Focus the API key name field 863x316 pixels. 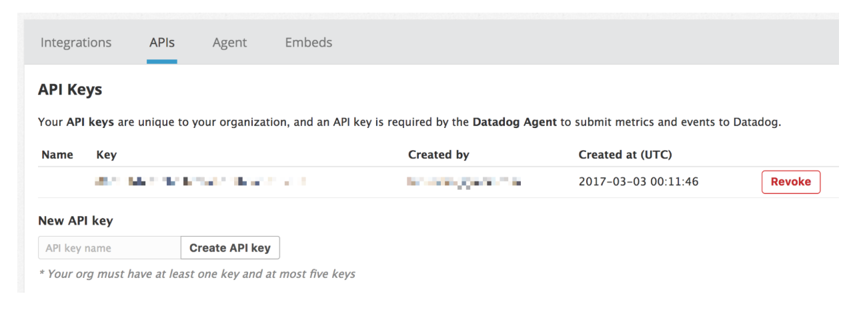click(x=109, y=248)
